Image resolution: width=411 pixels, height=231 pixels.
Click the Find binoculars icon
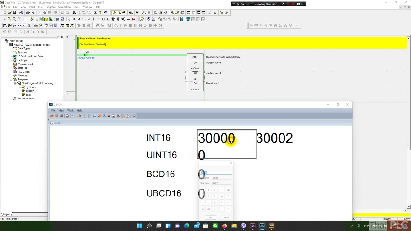point(74,13)
